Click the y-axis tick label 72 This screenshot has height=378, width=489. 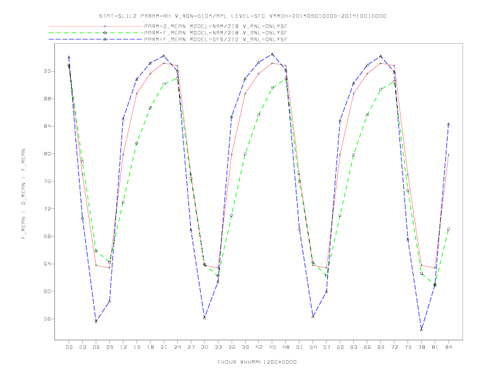click(48, 209)
